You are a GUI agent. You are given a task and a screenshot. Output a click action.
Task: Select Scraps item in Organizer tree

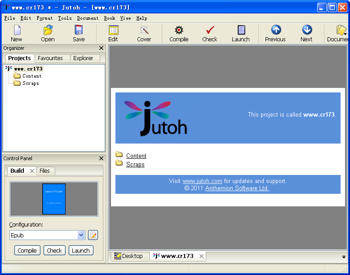(x=31, y=83)
